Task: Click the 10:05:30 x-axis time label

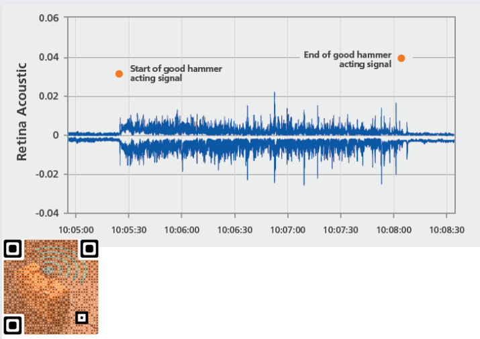Action: (130, 230)
